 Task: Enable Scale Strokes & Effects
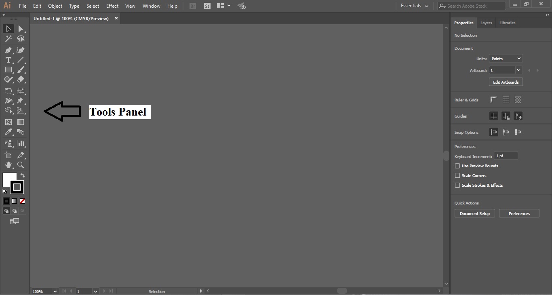click(x=457, y=185)
